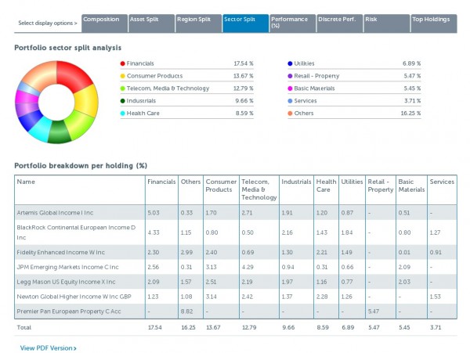The image size is (470, 353).
Task: Click Total Financials value 17.54
Action: point(155,327)
